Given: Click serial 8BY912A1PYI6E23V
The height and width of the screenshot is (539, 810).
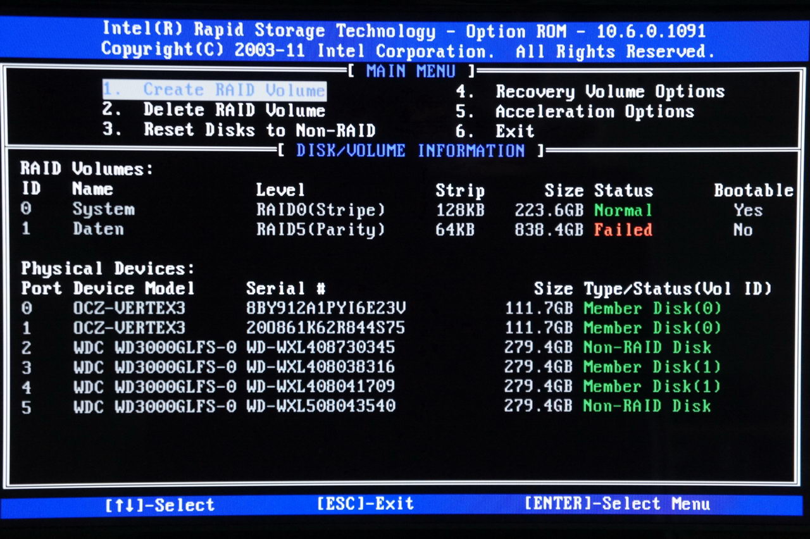Looking at the screenshot, I should coord(326,308).
